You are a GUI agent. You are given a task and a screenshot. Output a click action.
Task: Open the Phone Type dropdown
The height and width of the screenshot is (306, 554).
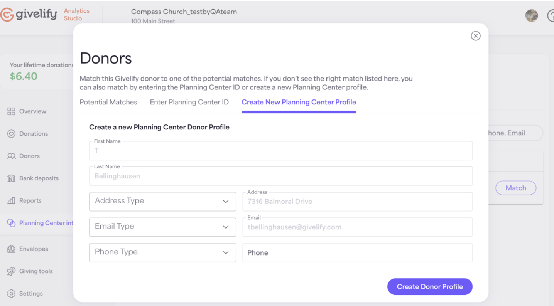[162, 252]
